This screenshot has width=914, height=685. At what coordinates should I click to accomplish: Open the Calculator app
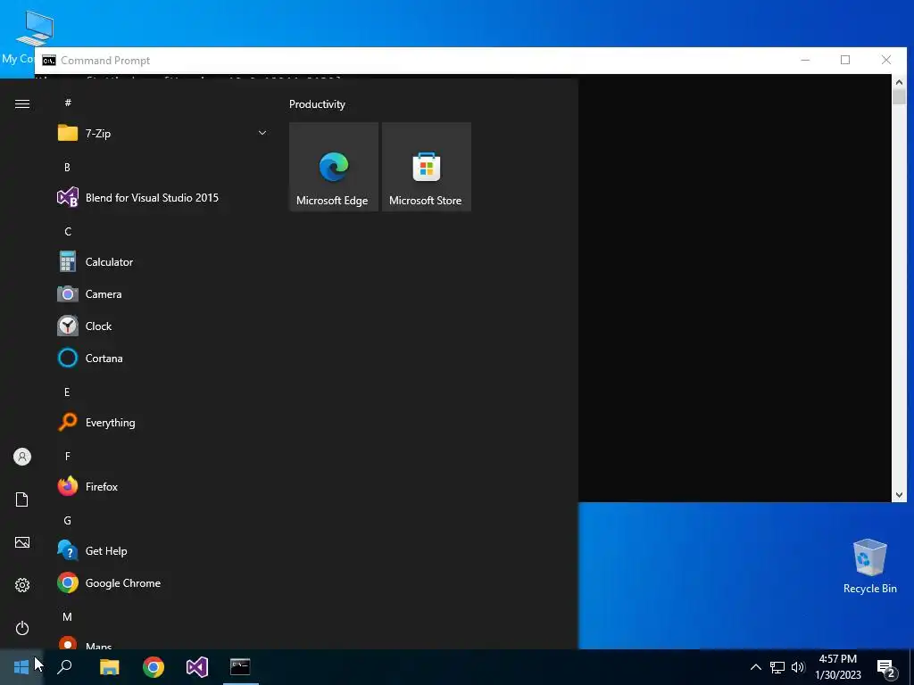click(163, 262)
